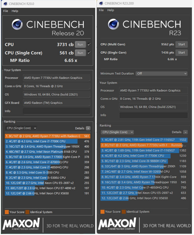Select the i7-4850HQ row in R20 ranking
The width and height of the screenshot is (194, 235).
47,167
